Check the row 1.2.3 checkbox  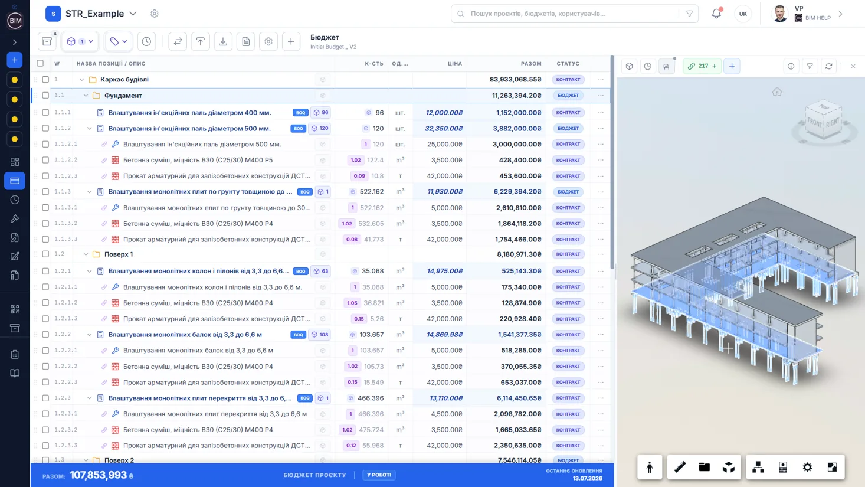tap(45, 398)
